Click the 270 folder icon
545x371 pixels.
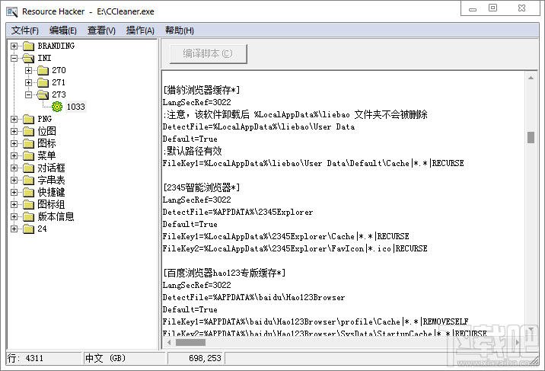pos(43,71)
